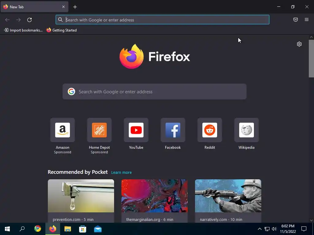Open Microsoft Store from taskbar
Screen dimensions: 314x235
tap(82, 229)
